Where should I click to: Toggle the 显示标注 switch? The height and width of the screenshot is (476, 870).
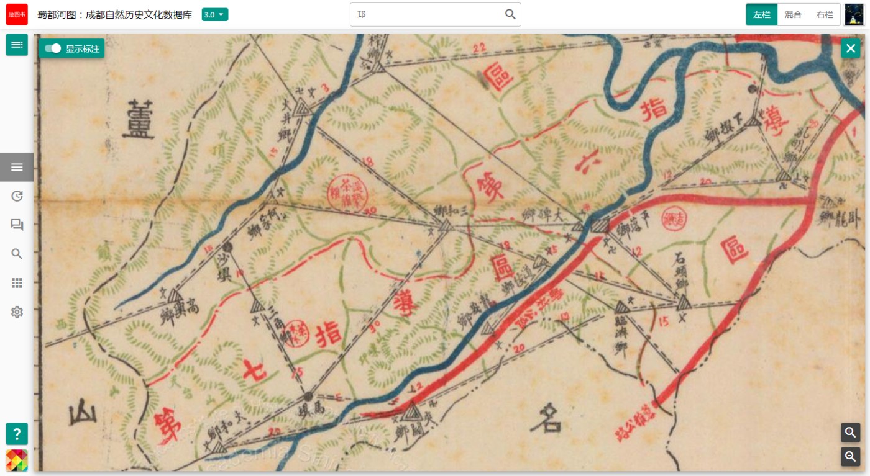coord(53,48)
